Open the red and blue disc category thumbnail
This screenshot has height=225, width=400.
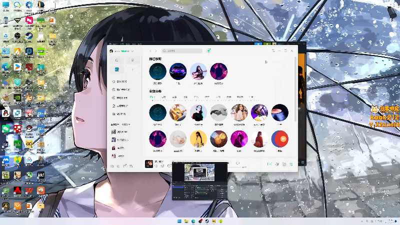point(280,139)
